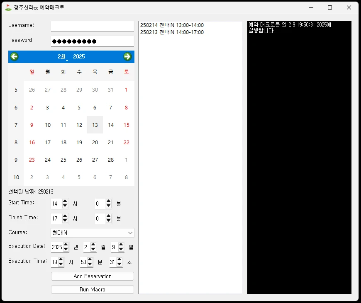Decrease the Execution Date month
Viewport: 361px width, 303px height.
pos(93,250)
